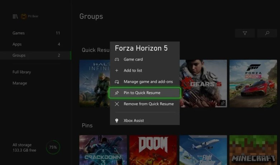280x165 pixels.
Task: Open the Flight Simulator tile
Action: click(x=203, y=150)
